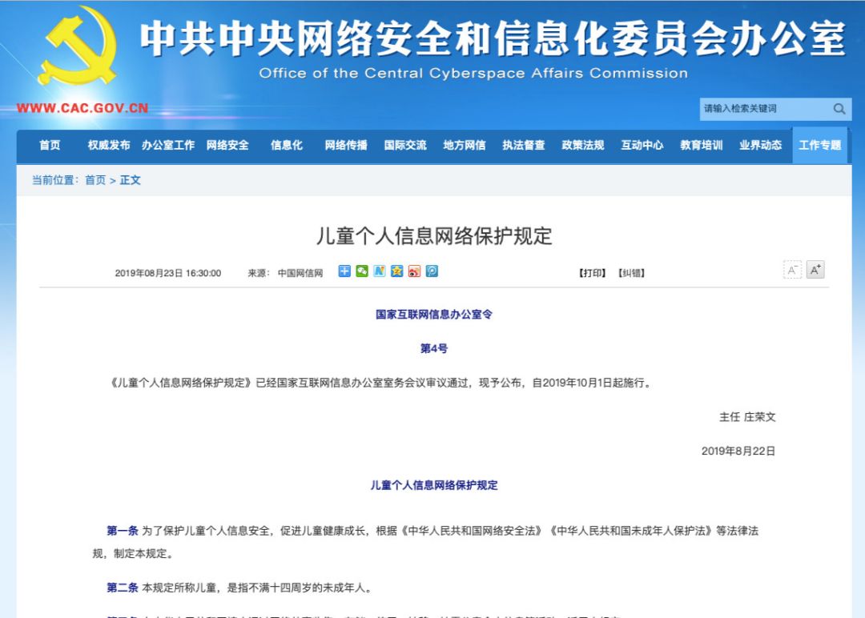Share article via Sina Weibo icon
Viewport: 865px width, 618px height.
click(x=414, y=271)
